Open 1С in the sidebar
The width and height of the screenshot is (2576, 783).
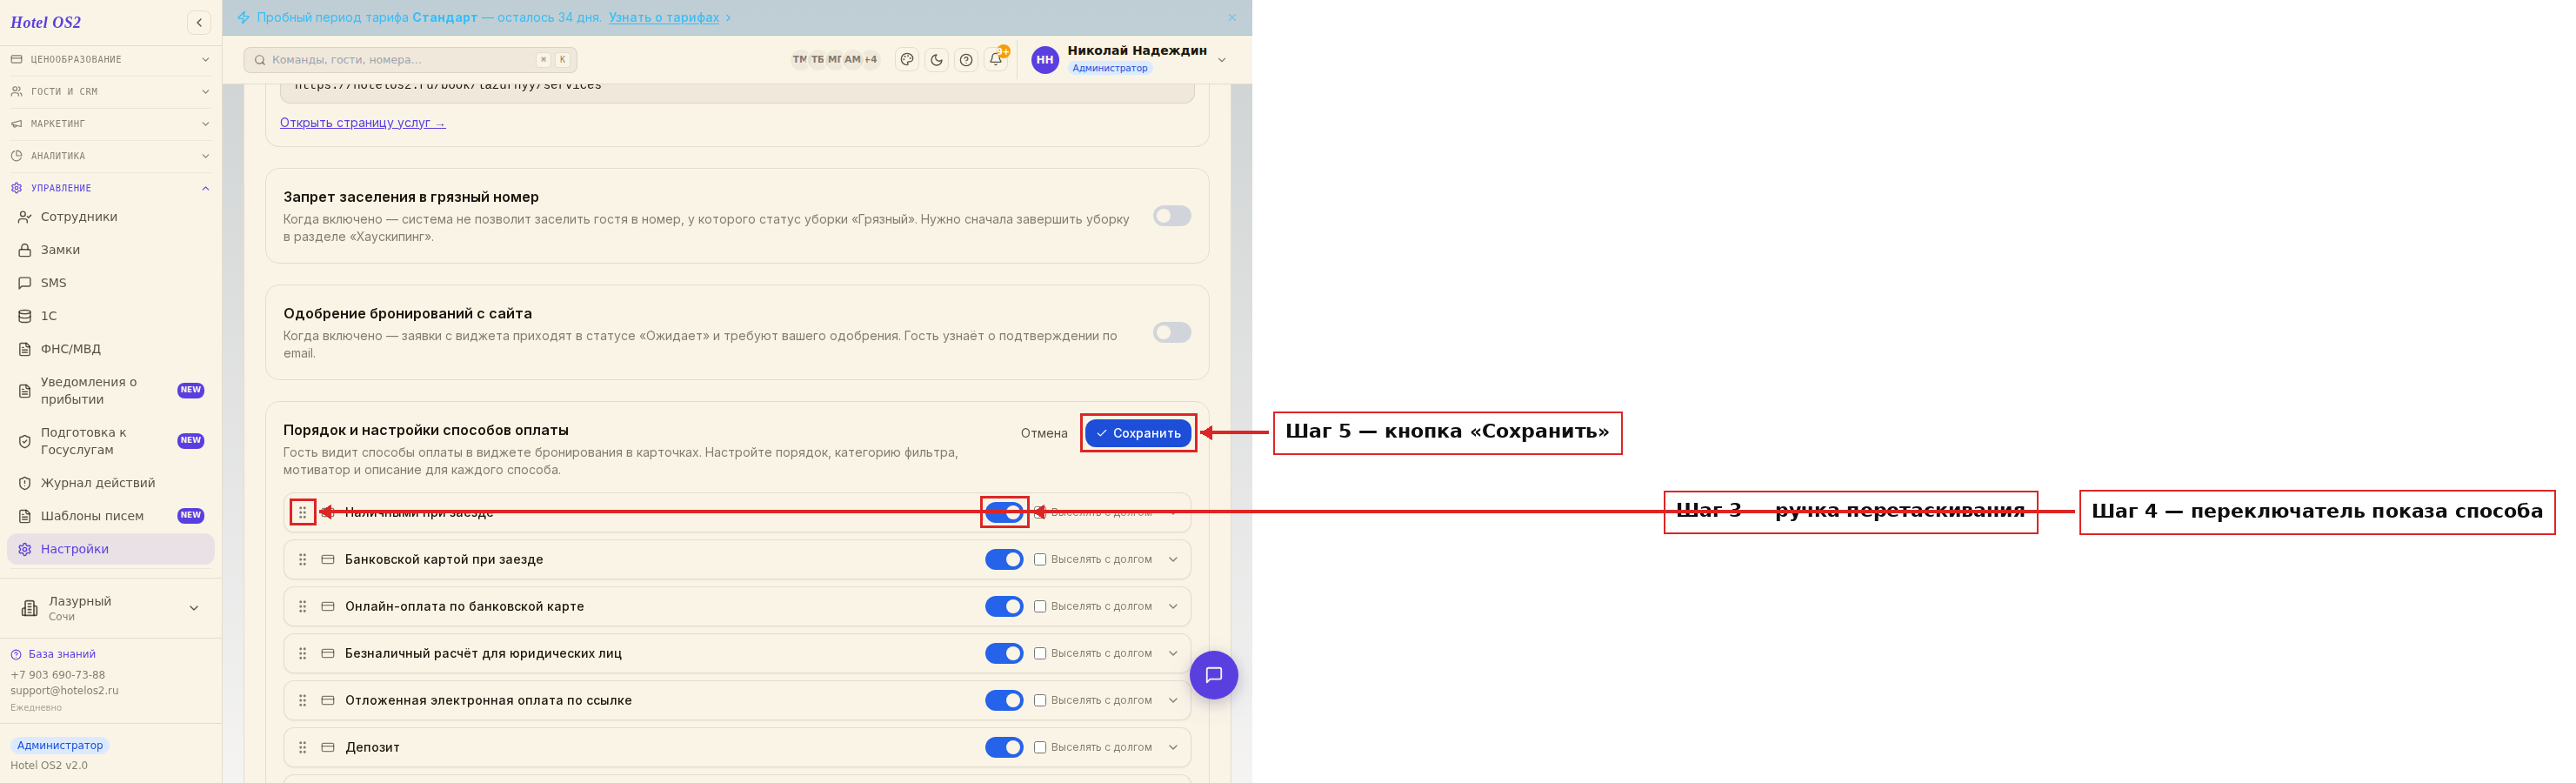[110, 316]
